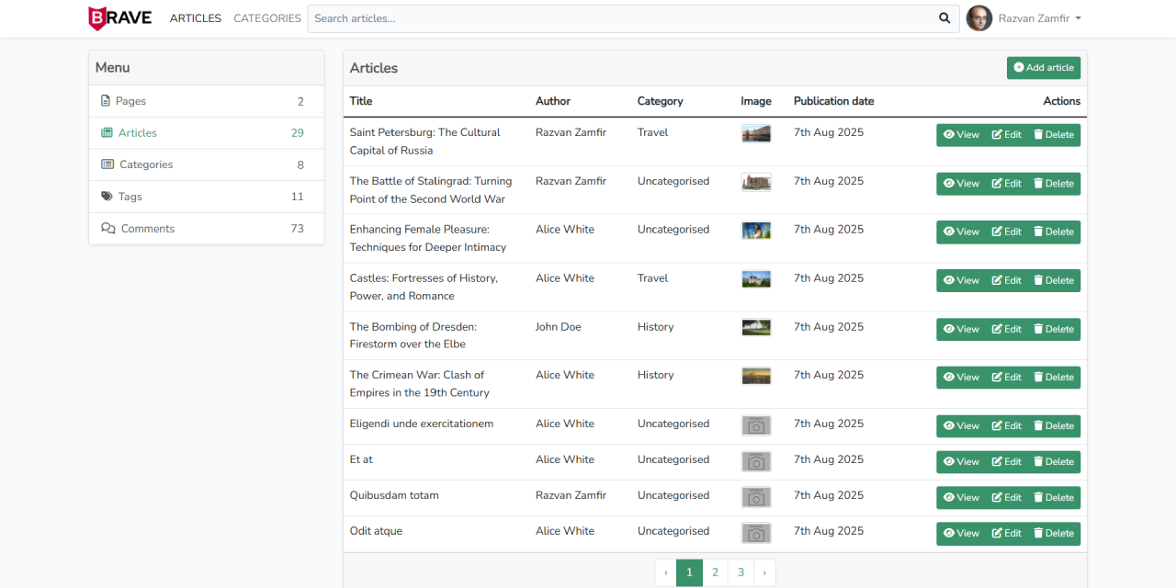This screenshot has width=1176, height=588.
Task: Go to page 2 of the articles
Action: pyautogui.click(x=715, y=572)
